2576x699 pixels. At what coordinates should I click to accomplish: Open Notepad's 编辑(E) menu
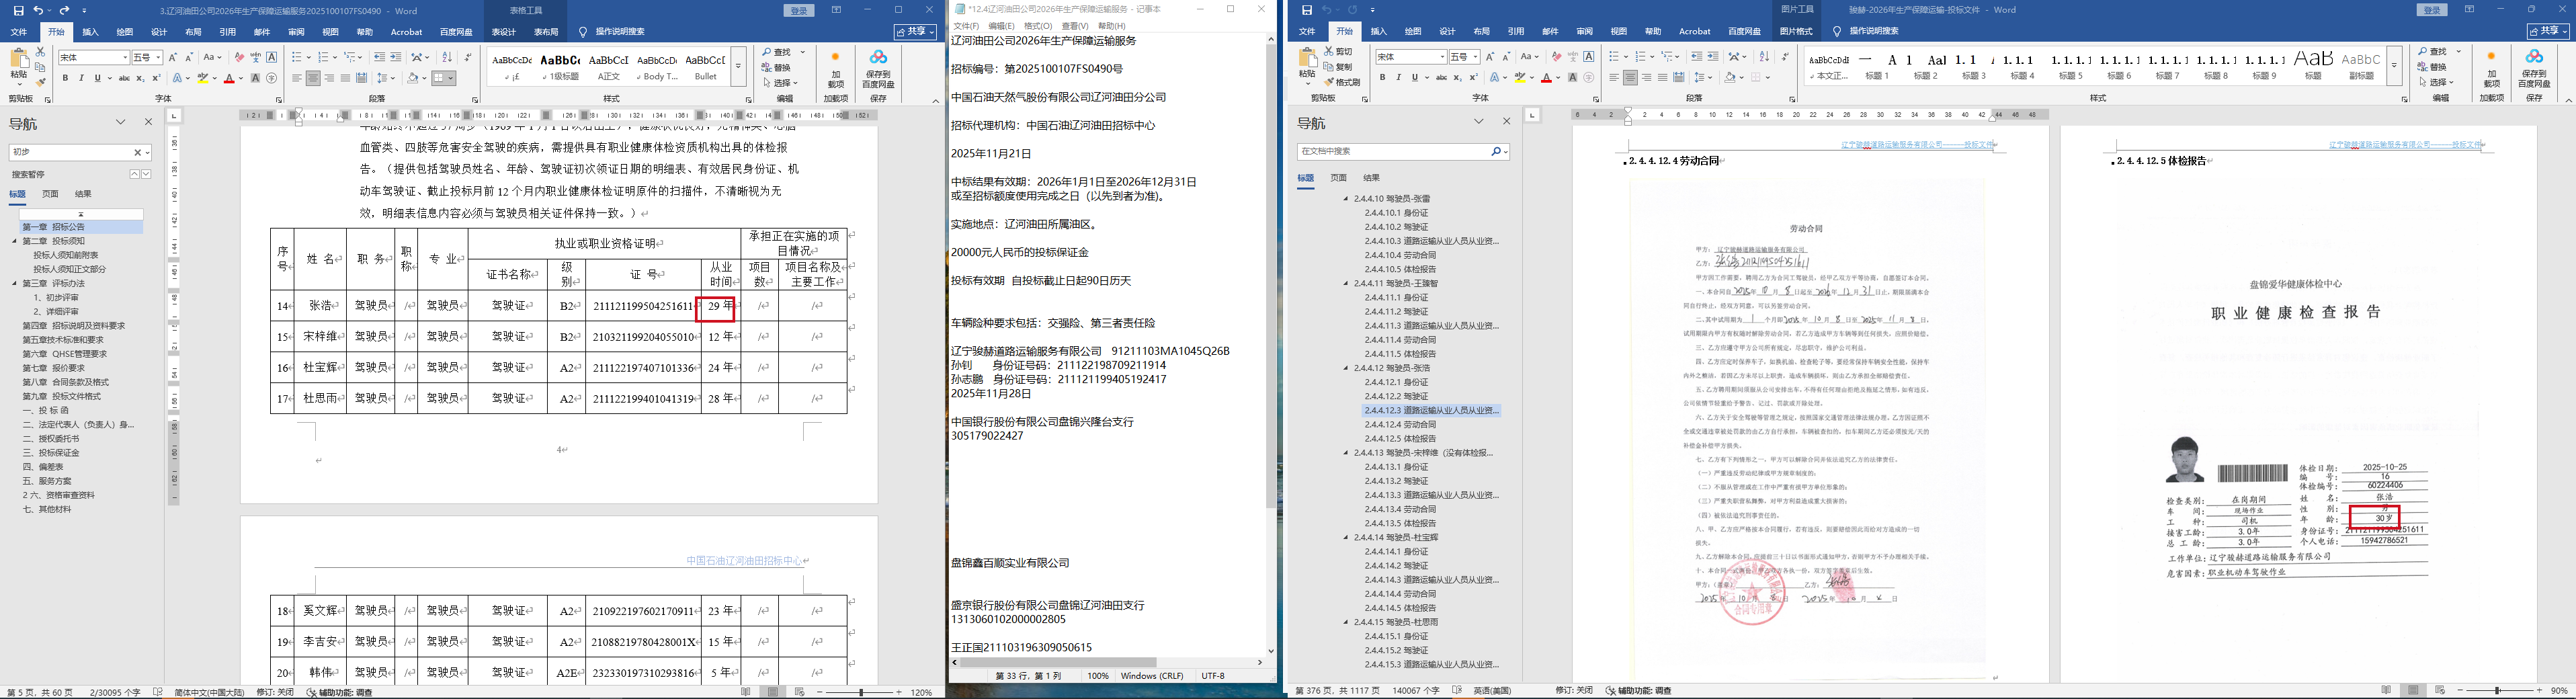[x=1001, y=26]
